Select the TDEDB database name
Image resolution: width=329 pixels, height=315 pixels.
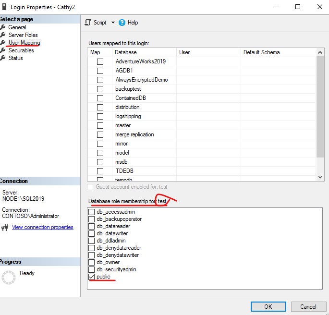pyautogui.click(x=124, y=171)
